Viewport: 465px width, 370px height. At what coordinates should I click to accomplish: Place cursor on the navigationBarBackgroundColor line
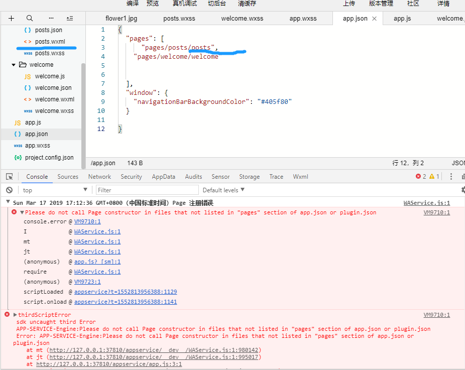pos(212,102)
